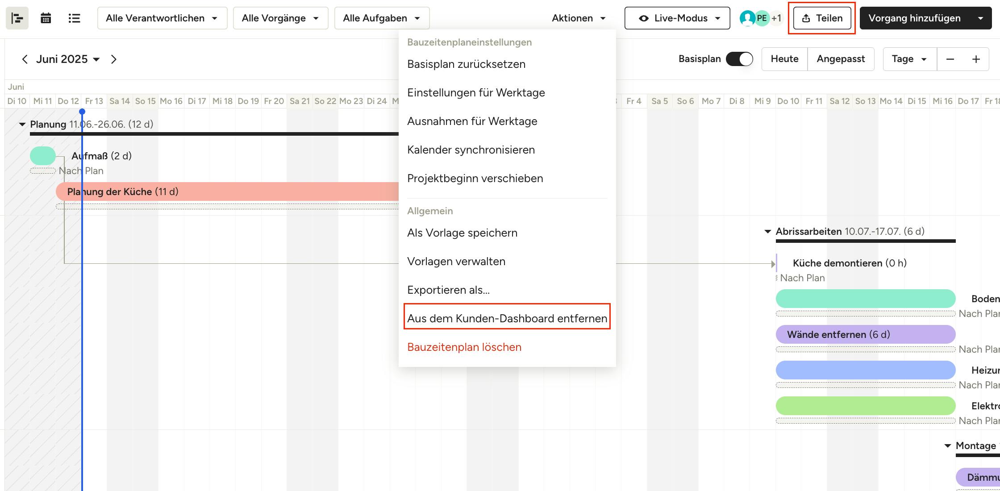Switch to the list view icon
1000x491 pixels.
pyautogui.click(x=74, y=18)
